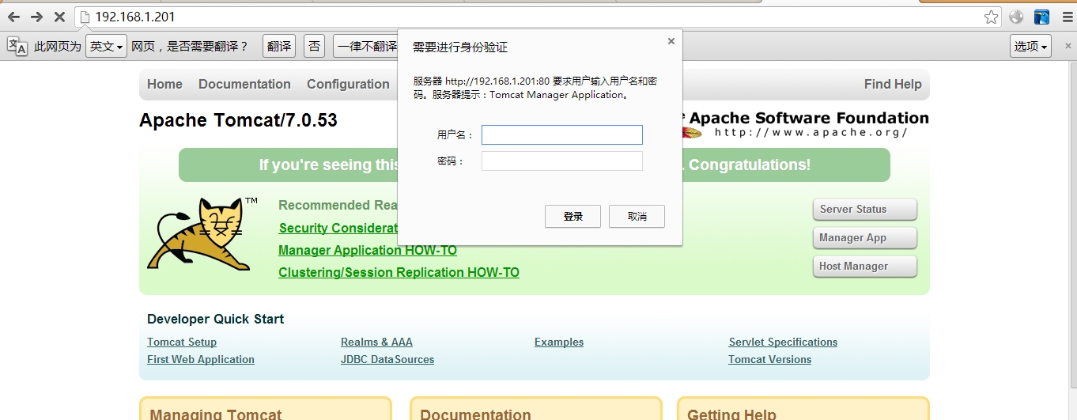Image resolution: width=1077 pixels, height=420 pixels.
Task: Click the 登录 login button
Action: point(573,217)
